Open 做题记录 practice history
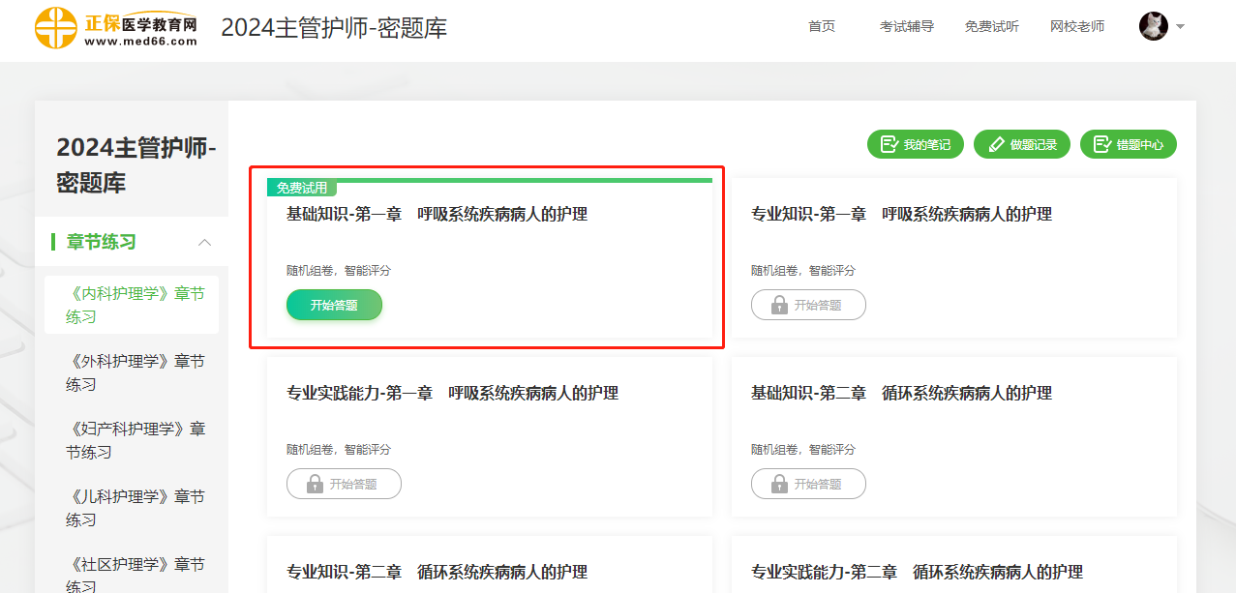The image size is (1236, 593). (x=1021, y=145)
